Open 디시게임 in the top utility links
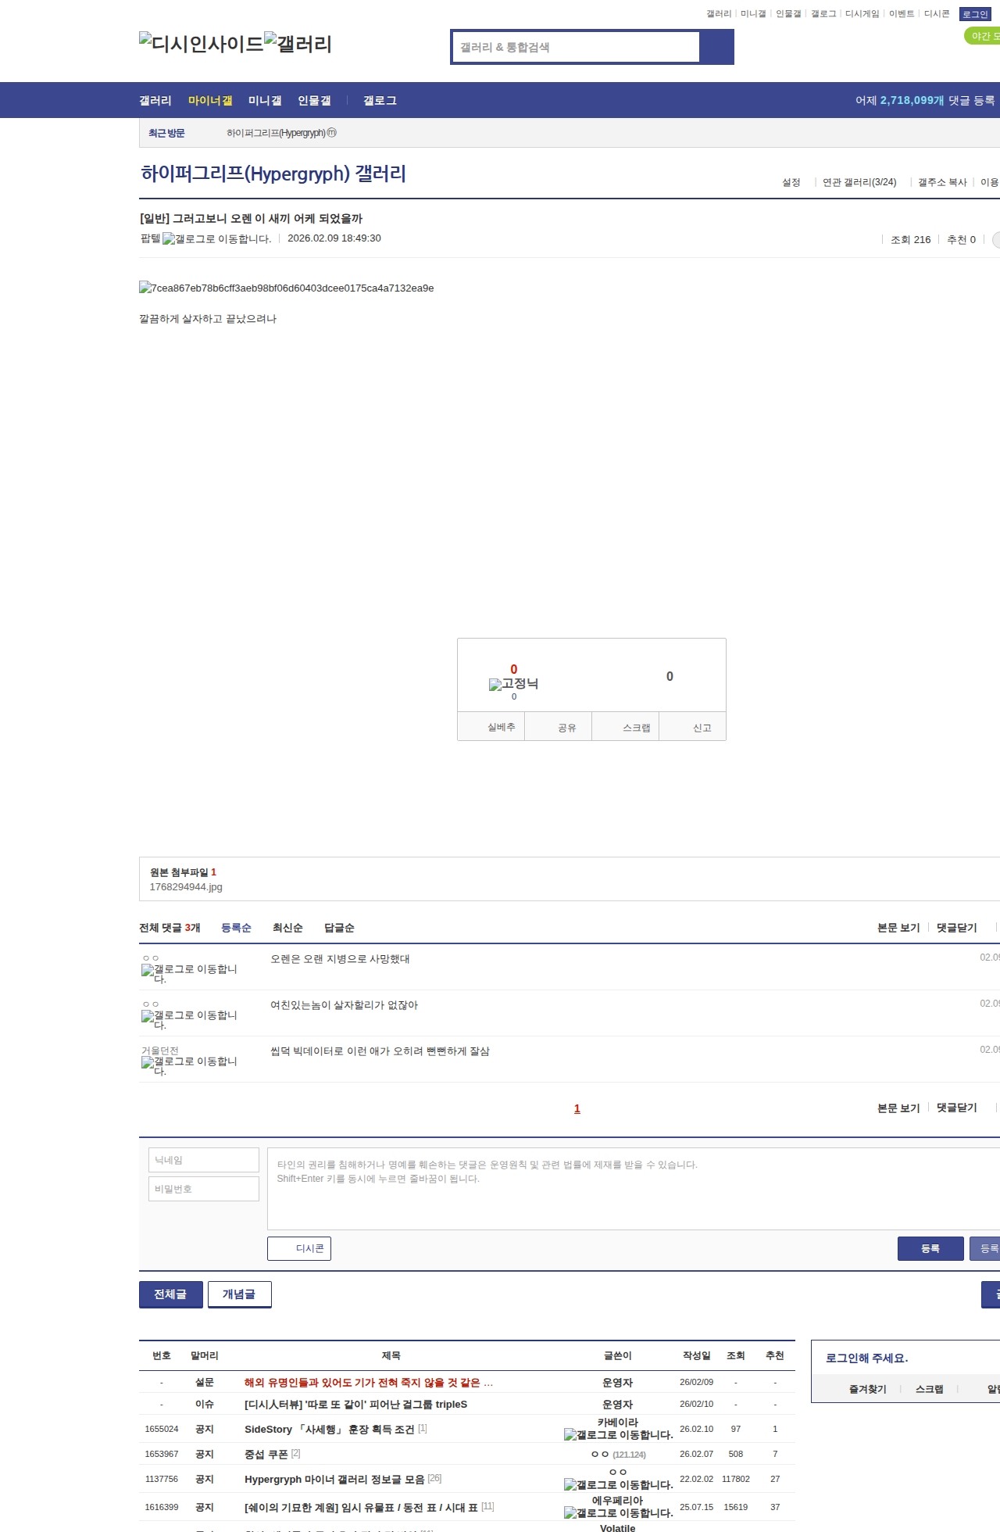This screenshot has height=1532, width=1000. click(x=862, y=14)
